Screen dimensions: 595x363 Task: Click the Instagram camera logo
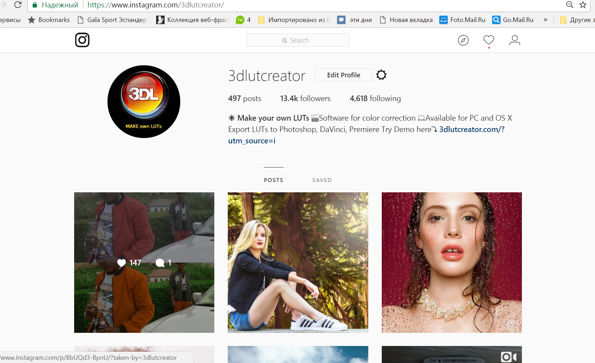pos(82,40)
